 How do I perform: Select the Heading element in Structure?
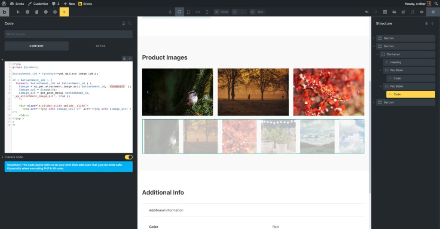(409, 62)
